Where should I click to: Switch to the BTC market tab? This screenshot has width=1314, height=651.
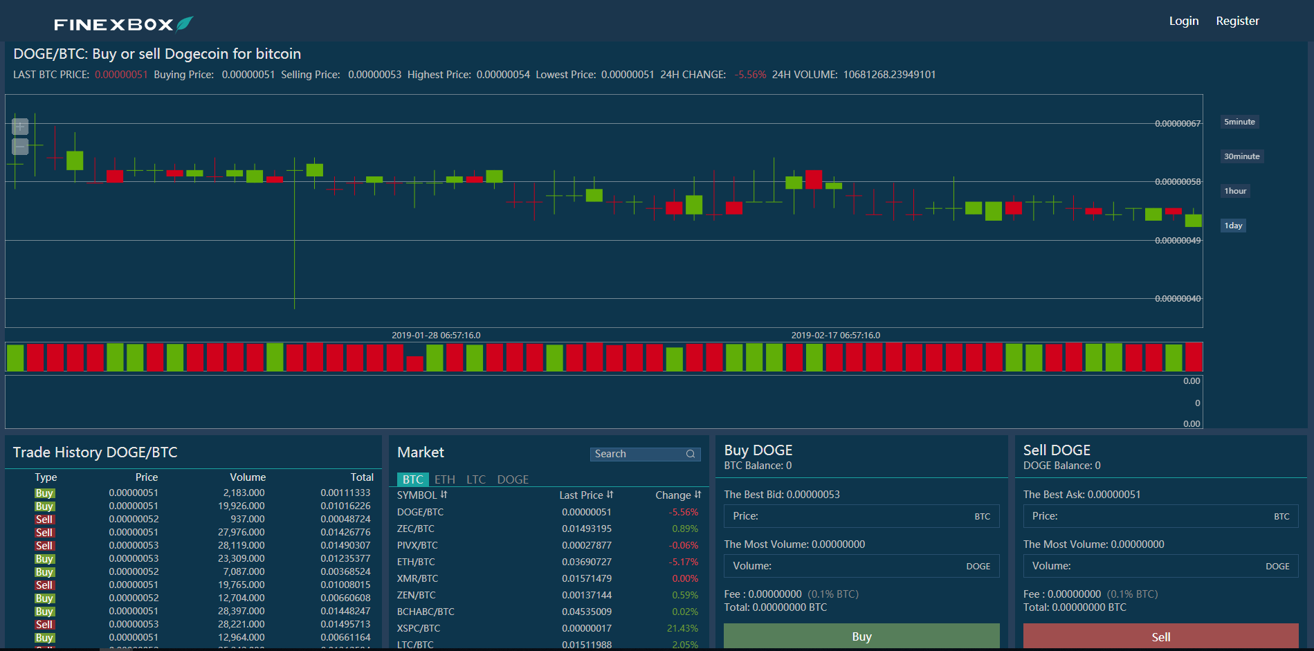click(x=413, y=479)
